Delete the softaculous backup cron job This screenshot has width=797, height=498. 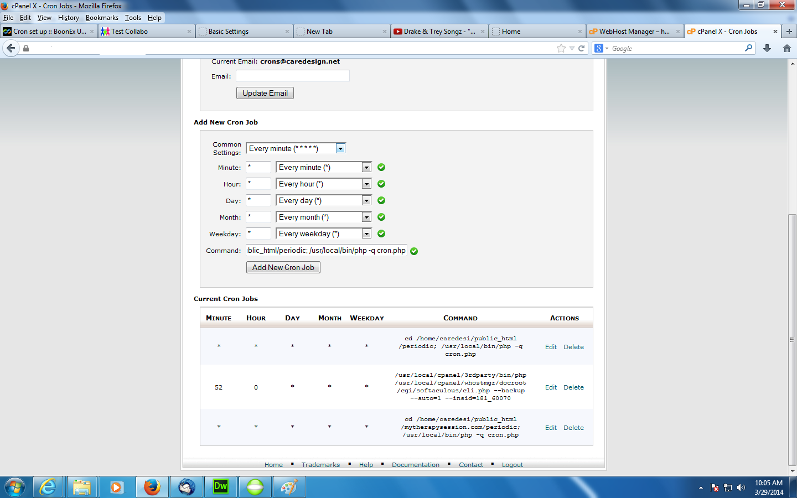pyautogui.click(x=573, y=387)
